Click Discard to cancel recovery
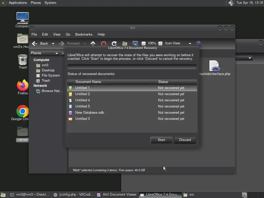Viewport: 264px width, 198px height. pyautogui.click(x=185, y=140)
